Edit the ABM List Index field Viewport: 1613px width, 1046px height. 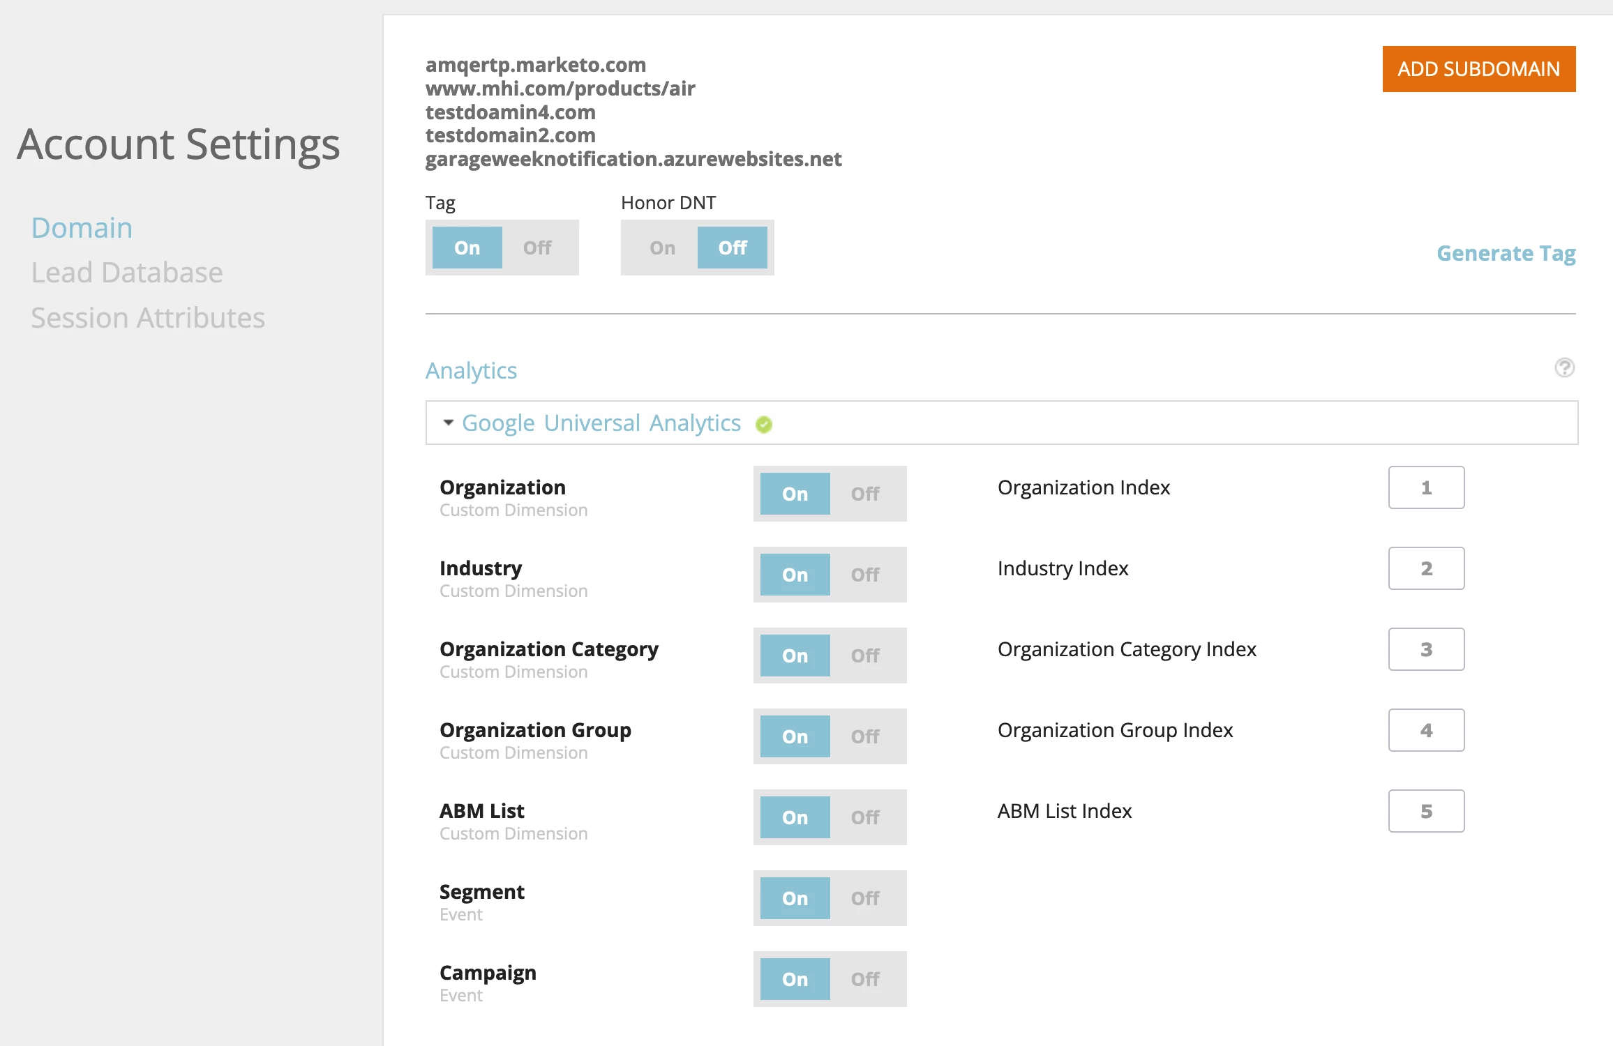1426,811
